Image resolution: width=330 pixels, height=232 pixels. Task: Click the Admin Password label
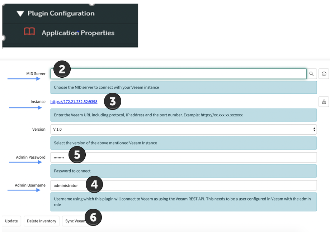point(31,158)
